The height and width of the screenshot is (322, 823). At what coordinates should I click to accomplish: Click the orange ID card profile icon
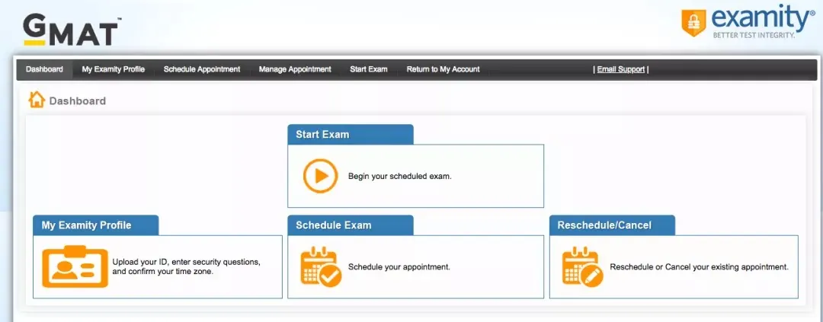(x=75, y=266)
